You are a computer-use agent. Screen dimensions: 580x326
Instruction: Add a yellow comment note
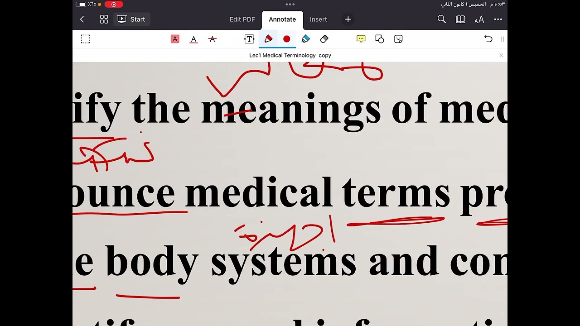click(361, 39)
